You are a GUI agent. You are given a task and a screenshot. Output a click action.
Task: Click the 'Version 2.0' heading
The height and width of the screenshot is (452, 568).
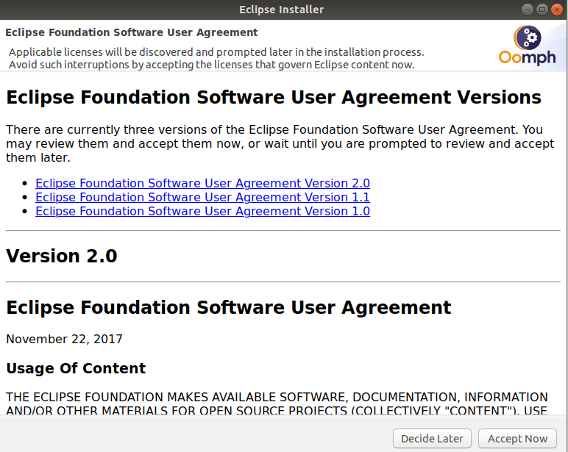(62, 257)
